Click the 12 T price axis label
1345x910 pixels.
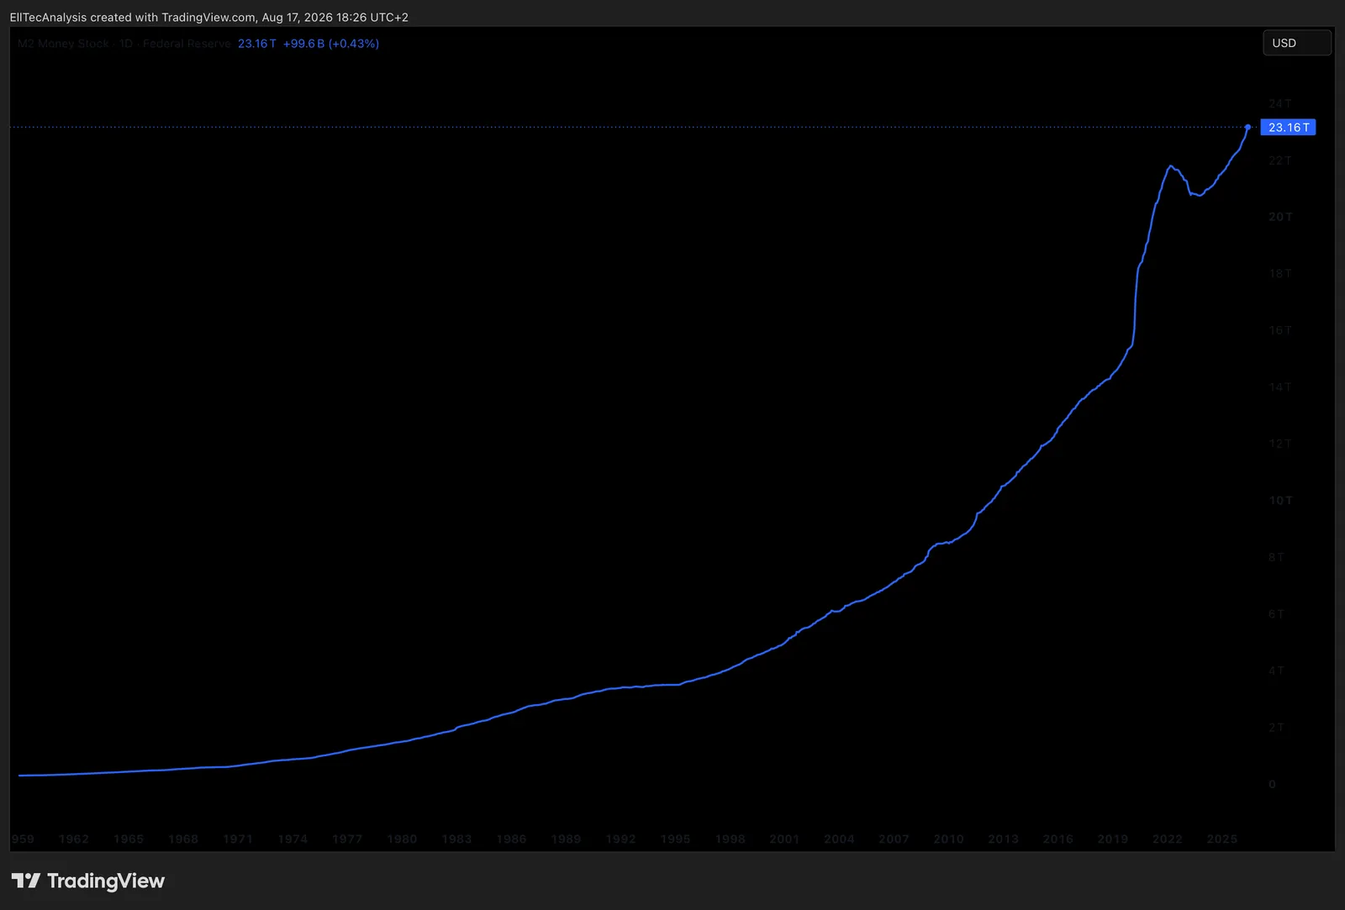pos(1279,444)
